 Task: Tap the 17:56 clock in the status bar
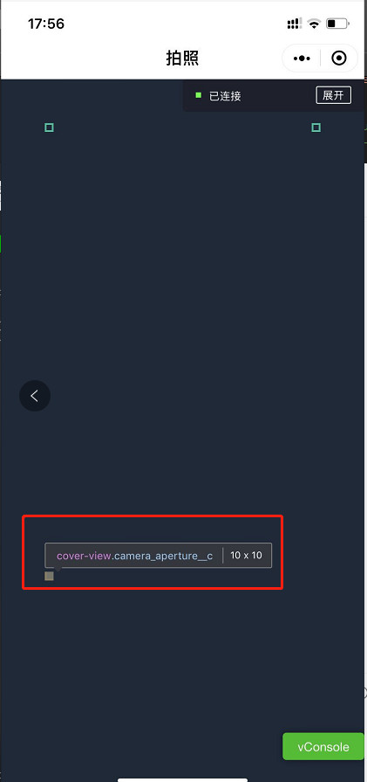[x=46, y=24]
